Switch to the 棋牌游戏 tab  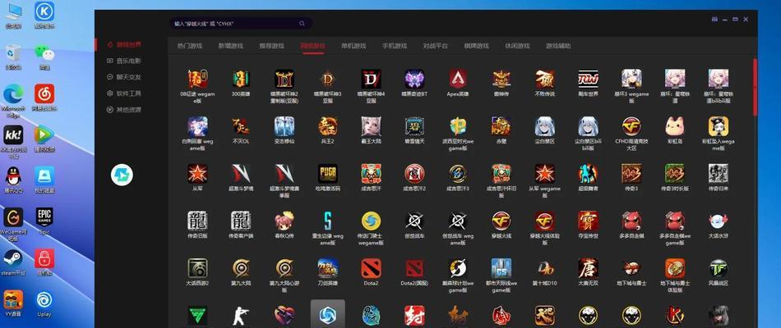pyautogui.click(x=477, y=46)
